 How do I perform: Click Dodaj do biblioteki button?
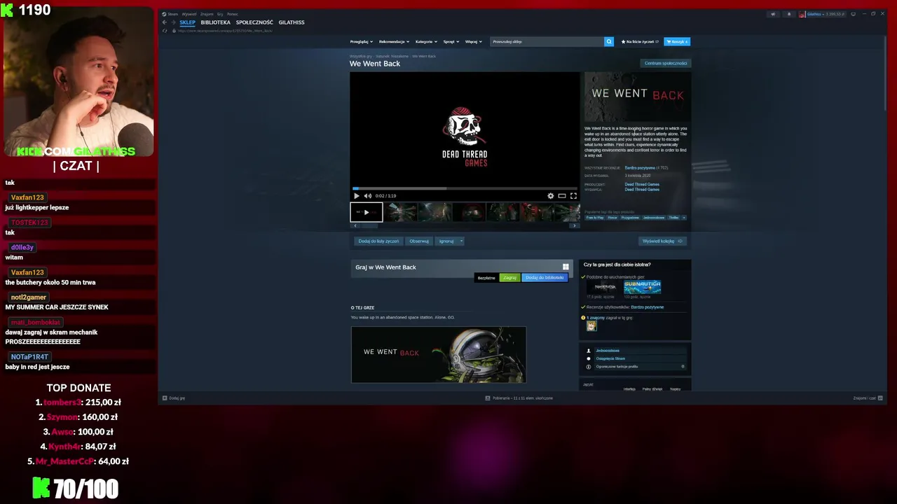pyautogui.click(x=545, y=278)
